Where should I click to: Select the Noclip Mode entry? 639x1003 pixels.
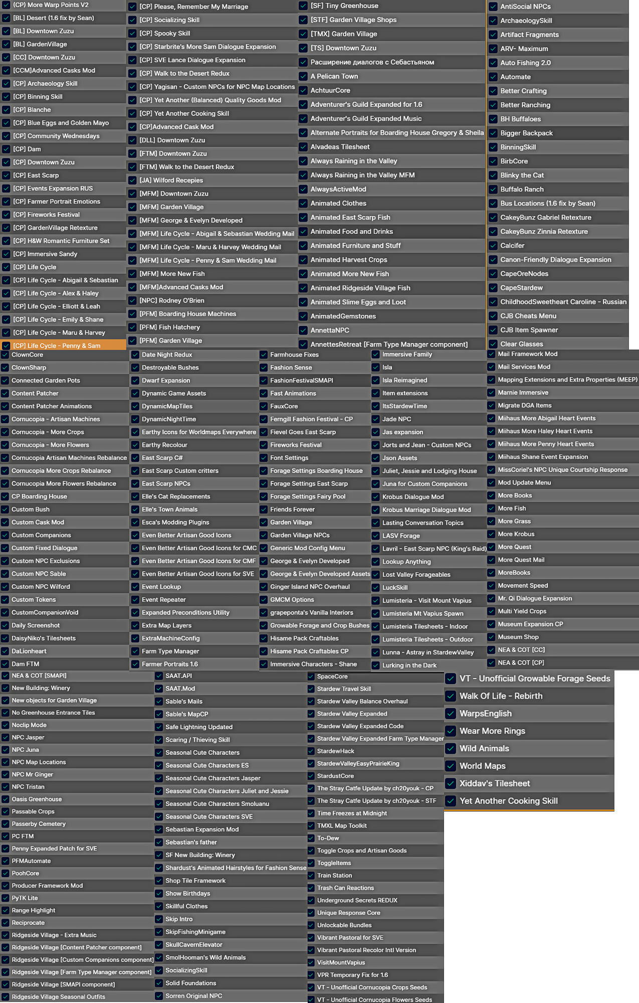[77, 725]
